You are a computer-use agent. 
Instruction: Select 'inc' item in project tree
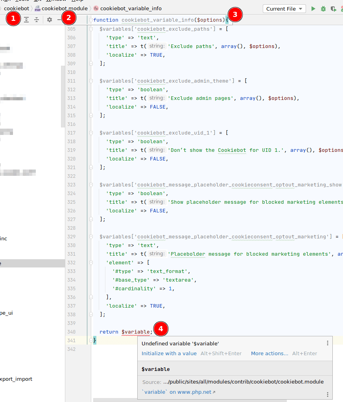4,238
